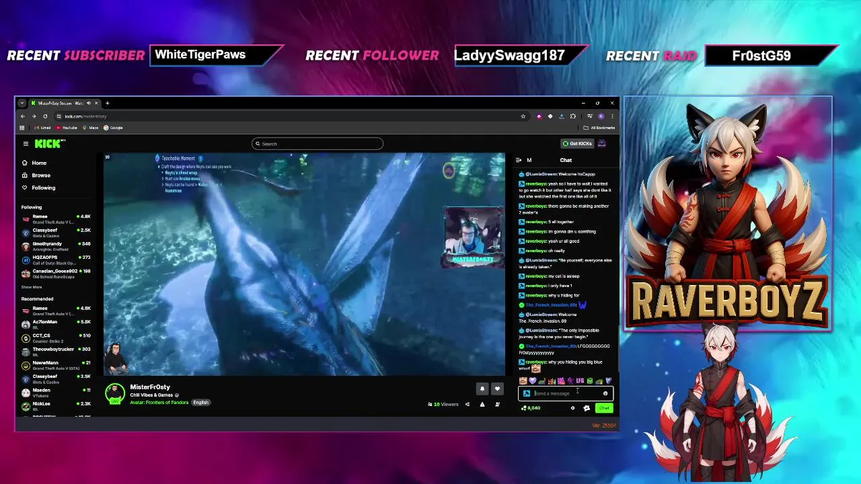The height and width of the screenshot is (484, 861).
Task: Focus the Kick Search box
Action: pyautogui.click(x=317, y=143)
